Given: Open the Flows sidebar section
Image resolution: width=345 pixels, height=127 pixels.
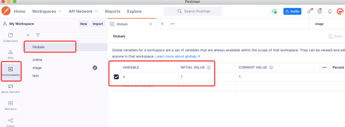Looking at the screenshot, I should pyautogui.click(x=11, y=122).
